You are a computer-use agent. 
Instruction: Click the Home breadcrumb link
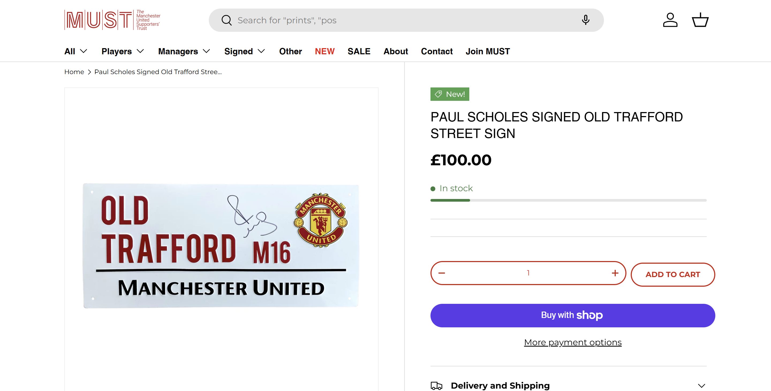pyautogui.click(x=74, y=72)
